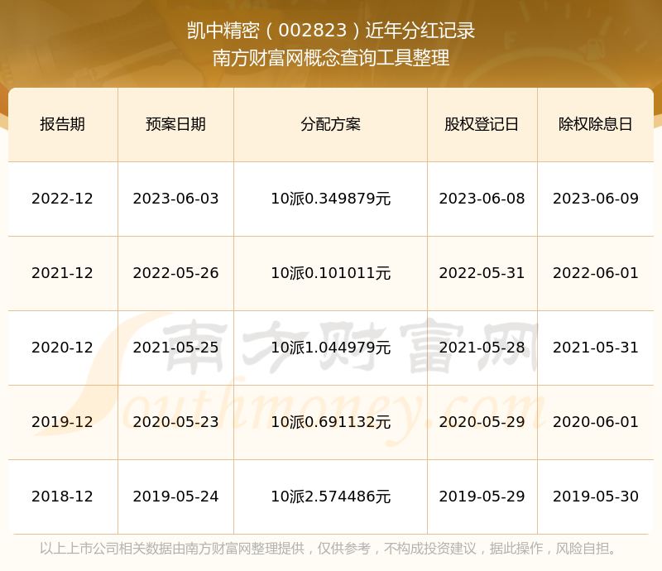662x571 pixels.
Task: Click the ex-dividend date 2019-05-30
Action: tap(595, 497)
